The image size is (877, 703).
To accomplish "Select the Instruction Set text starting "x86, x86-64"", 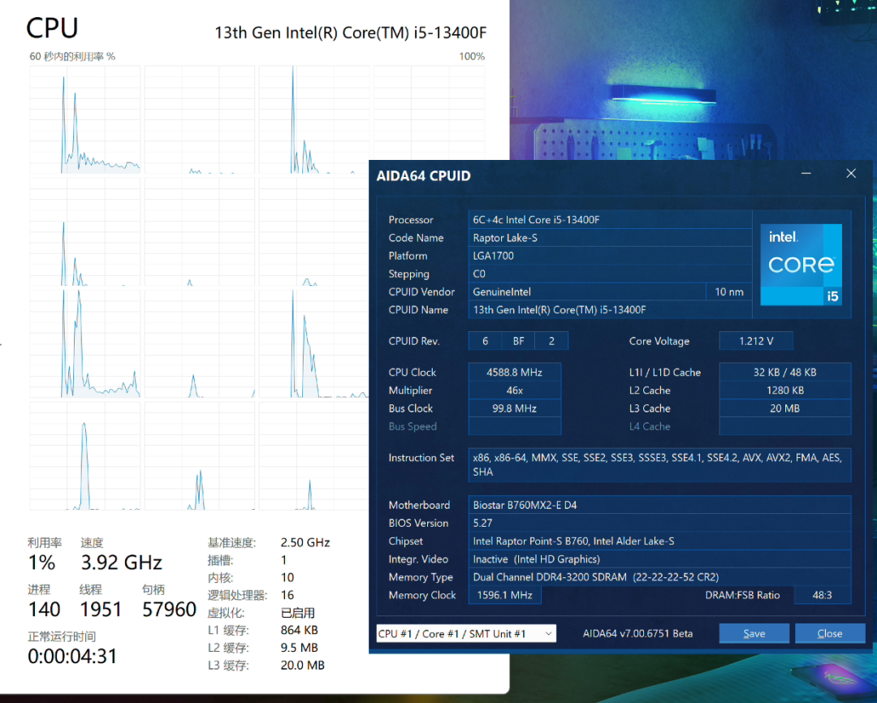I will (x=659, y=465).
